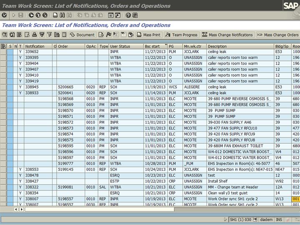300x225 pixels.
Task: Click the Cancel (X) icon
Action: [44, 15]
